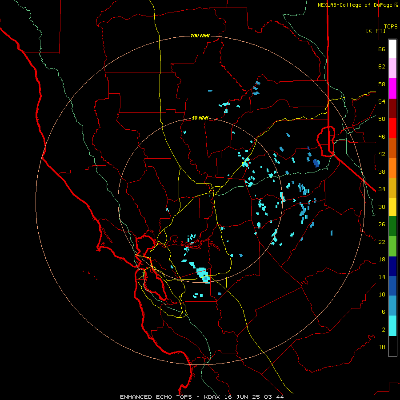
Task: Click the light orange legend swatch
Action: (392, 168)
